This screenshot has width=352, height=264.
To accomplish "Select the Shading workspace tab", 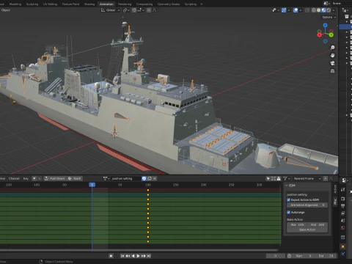I will tap(89, 4).
